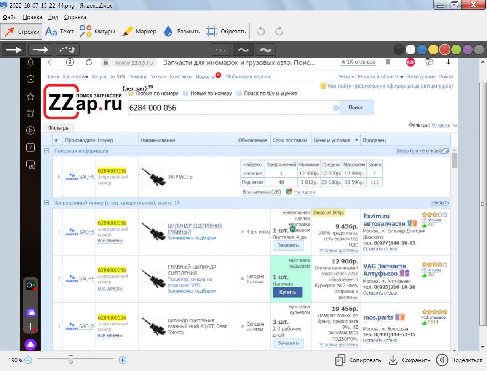Click the Все замены (28) link
487x371 pixels.
[x=262, y=192]
